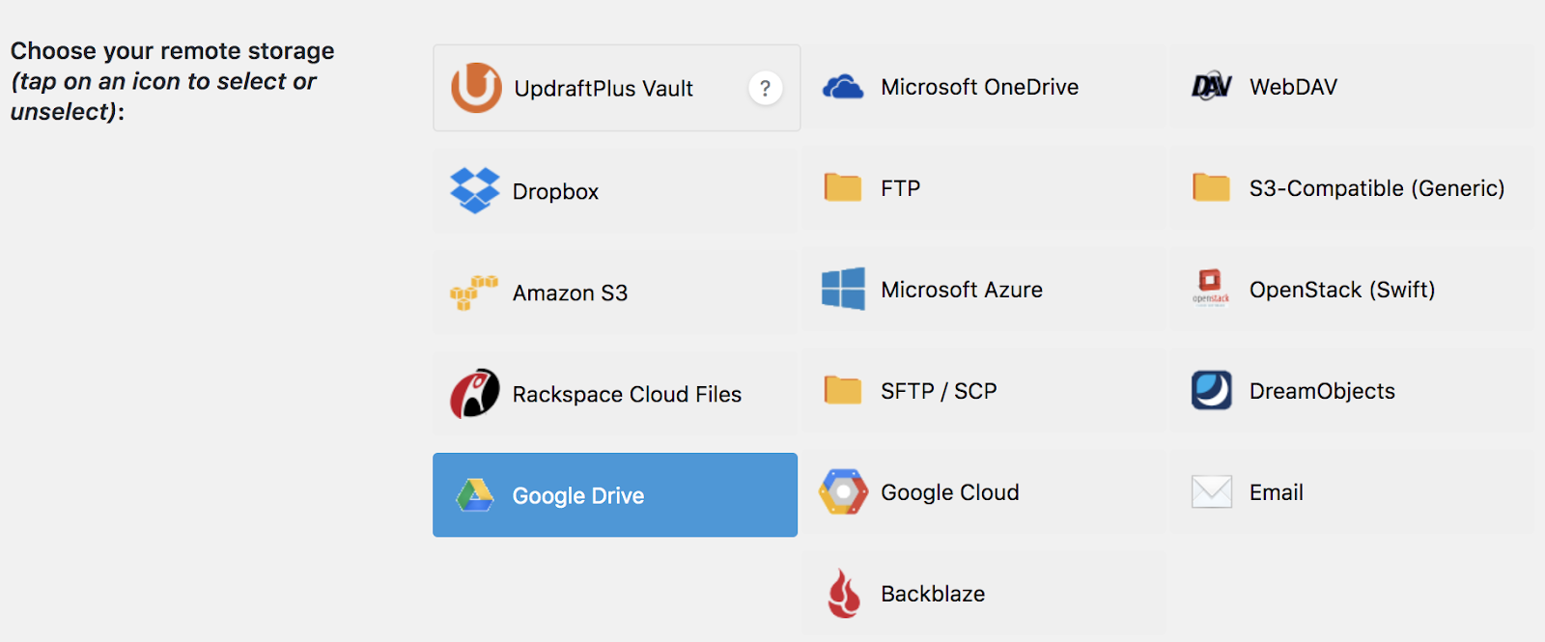Select Microsoft Azure label text
The image size is (1545, 642).
pyautogui.click(x=961, y=290)
